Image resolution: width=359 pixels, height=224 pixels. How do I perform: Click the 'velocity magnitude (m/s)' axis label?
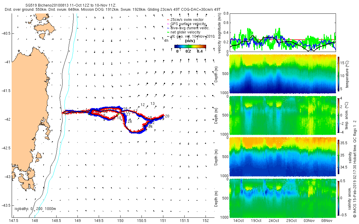point(220,33)
